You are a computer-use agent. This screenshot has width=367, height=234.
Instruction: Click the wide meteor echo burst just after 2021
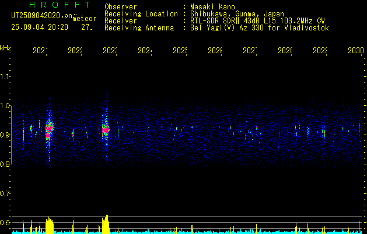[49, 129]
